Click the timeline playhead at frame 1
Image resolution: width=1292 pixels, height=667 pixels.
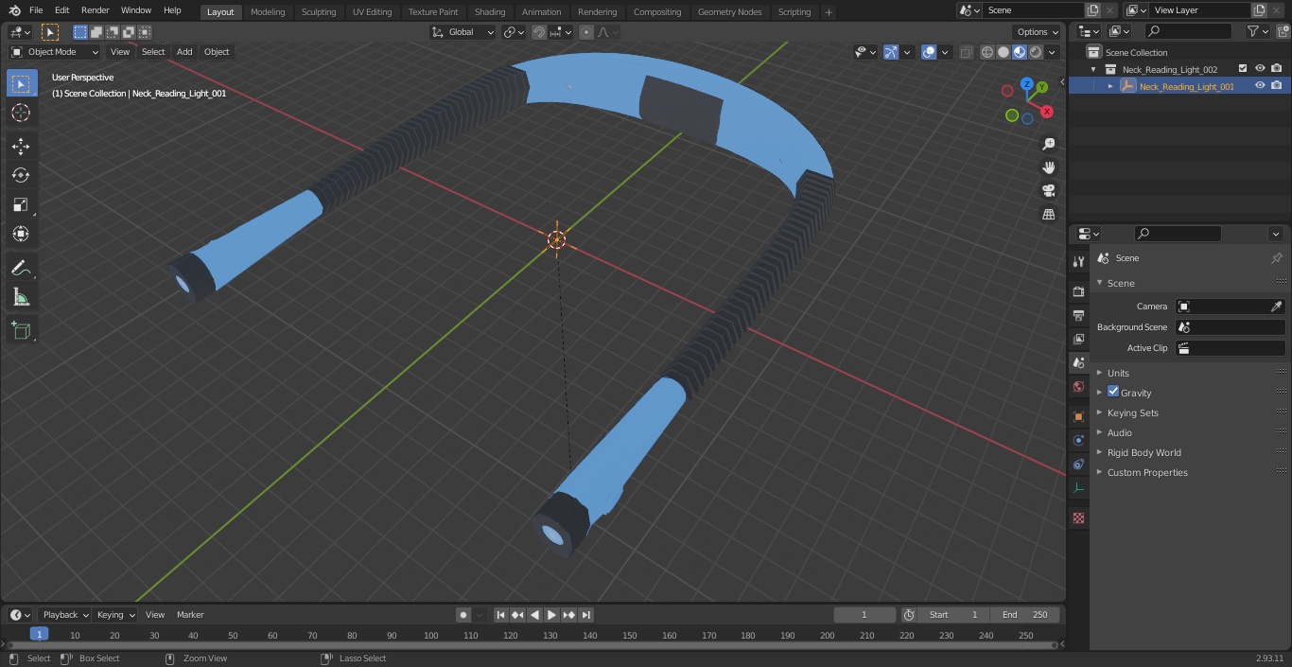point(39,635)
